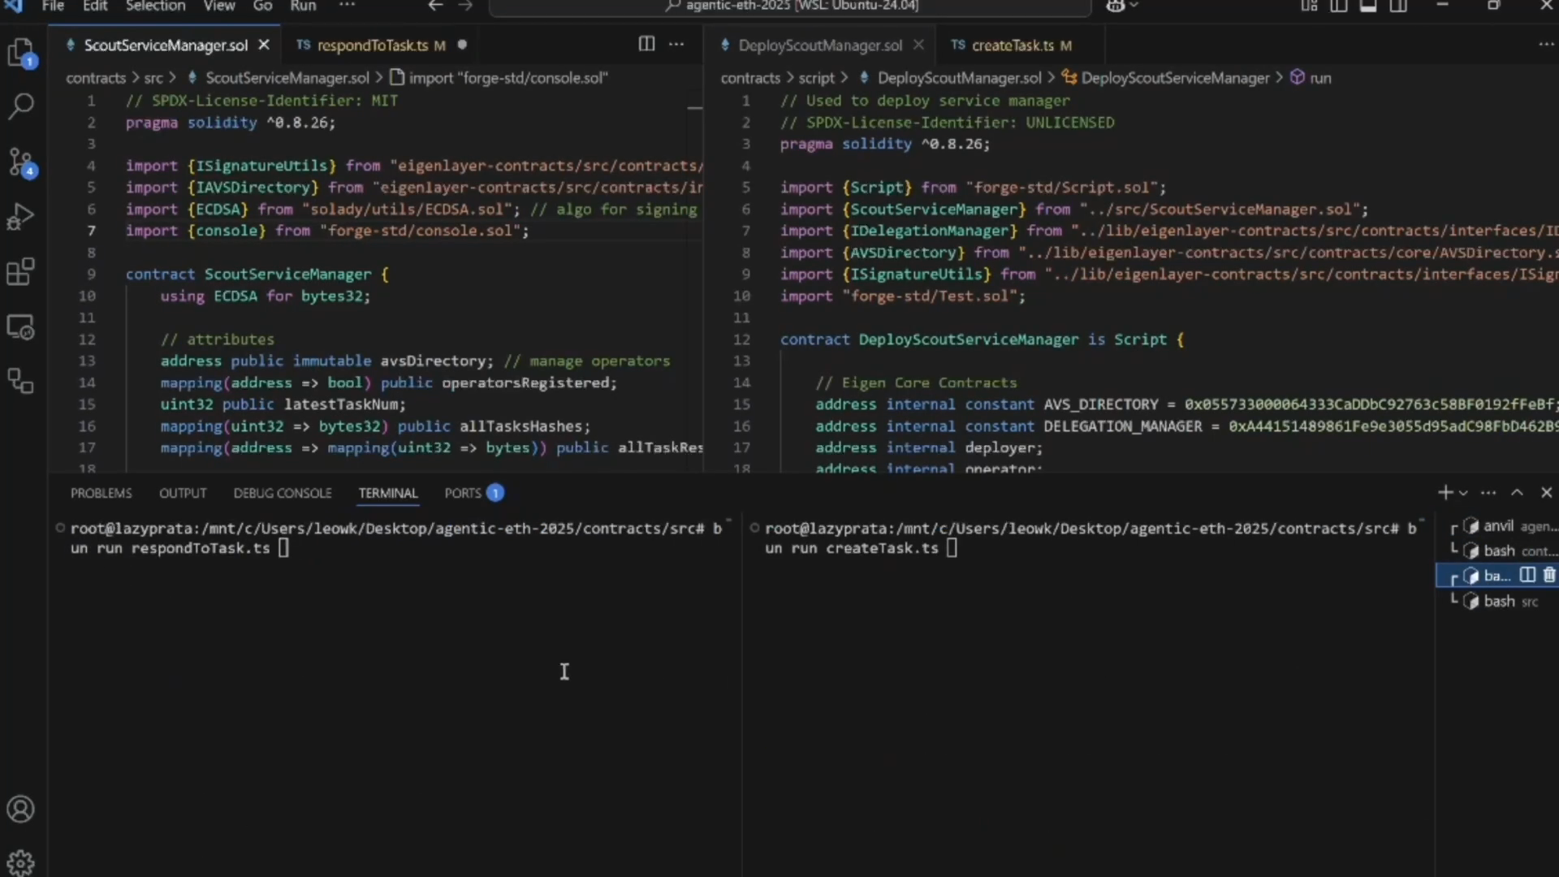Switch to createTask.ts tab

point(1013,45)
